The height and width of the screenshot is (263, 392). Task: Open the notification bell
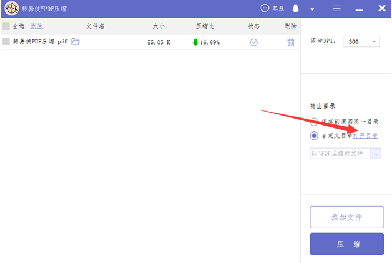pyautogui.click(x=295, y=8)
